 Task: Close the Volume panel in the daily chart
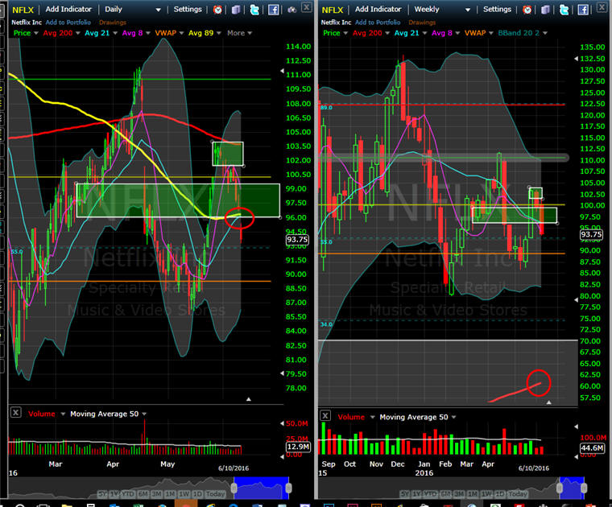pos(15,413)
